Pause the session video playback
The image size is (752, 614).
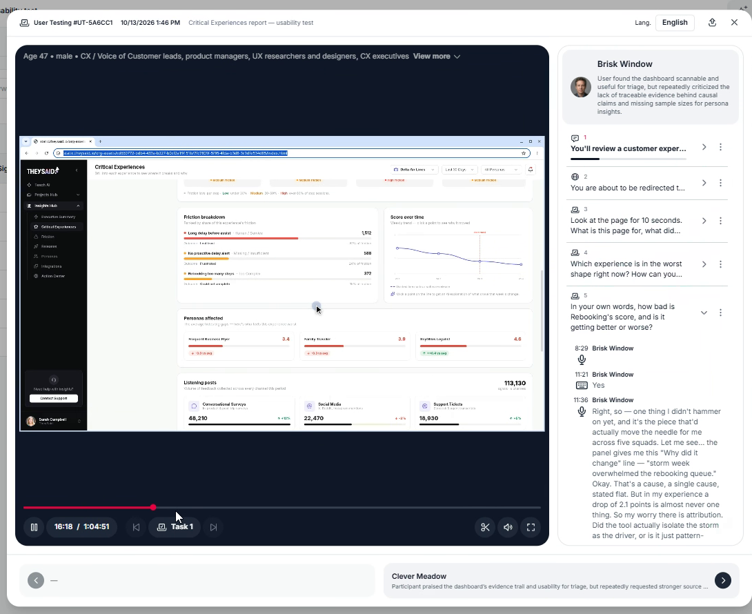pos(34,526)
